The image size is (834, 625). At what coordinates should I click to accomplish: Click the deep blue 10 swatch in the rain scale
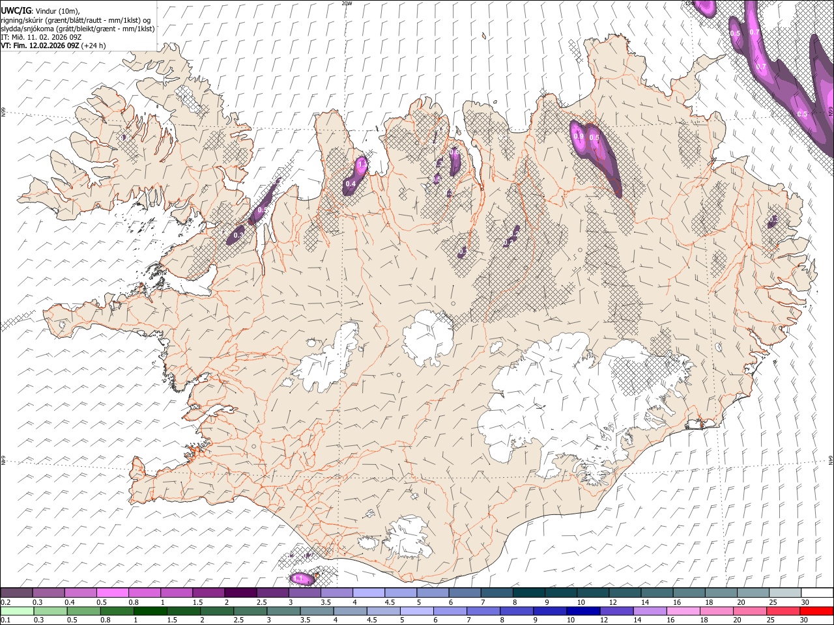point(583,611)
